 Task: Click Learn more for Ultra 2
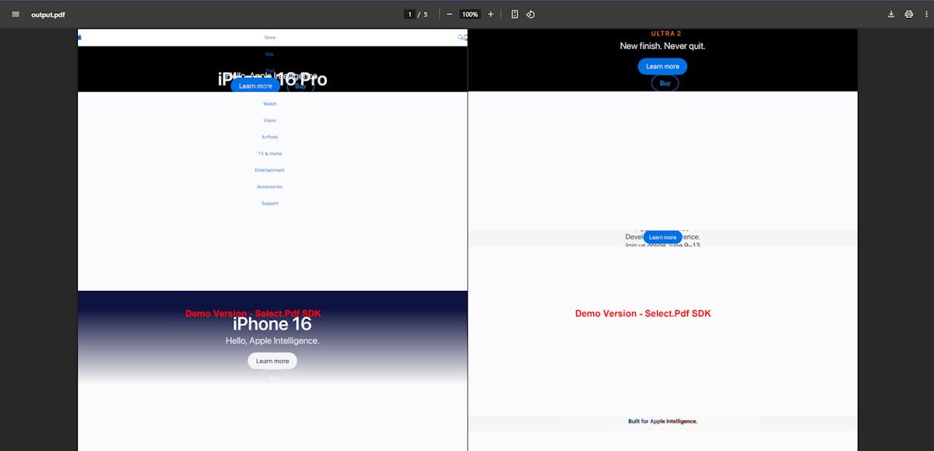[x=662, y=66]
